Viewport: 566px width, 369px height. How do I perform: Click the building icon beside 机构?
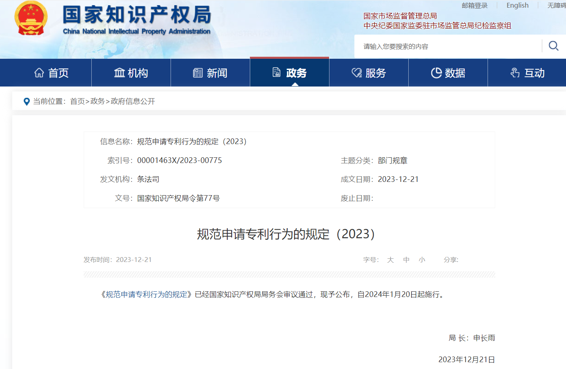click(119, 73)
